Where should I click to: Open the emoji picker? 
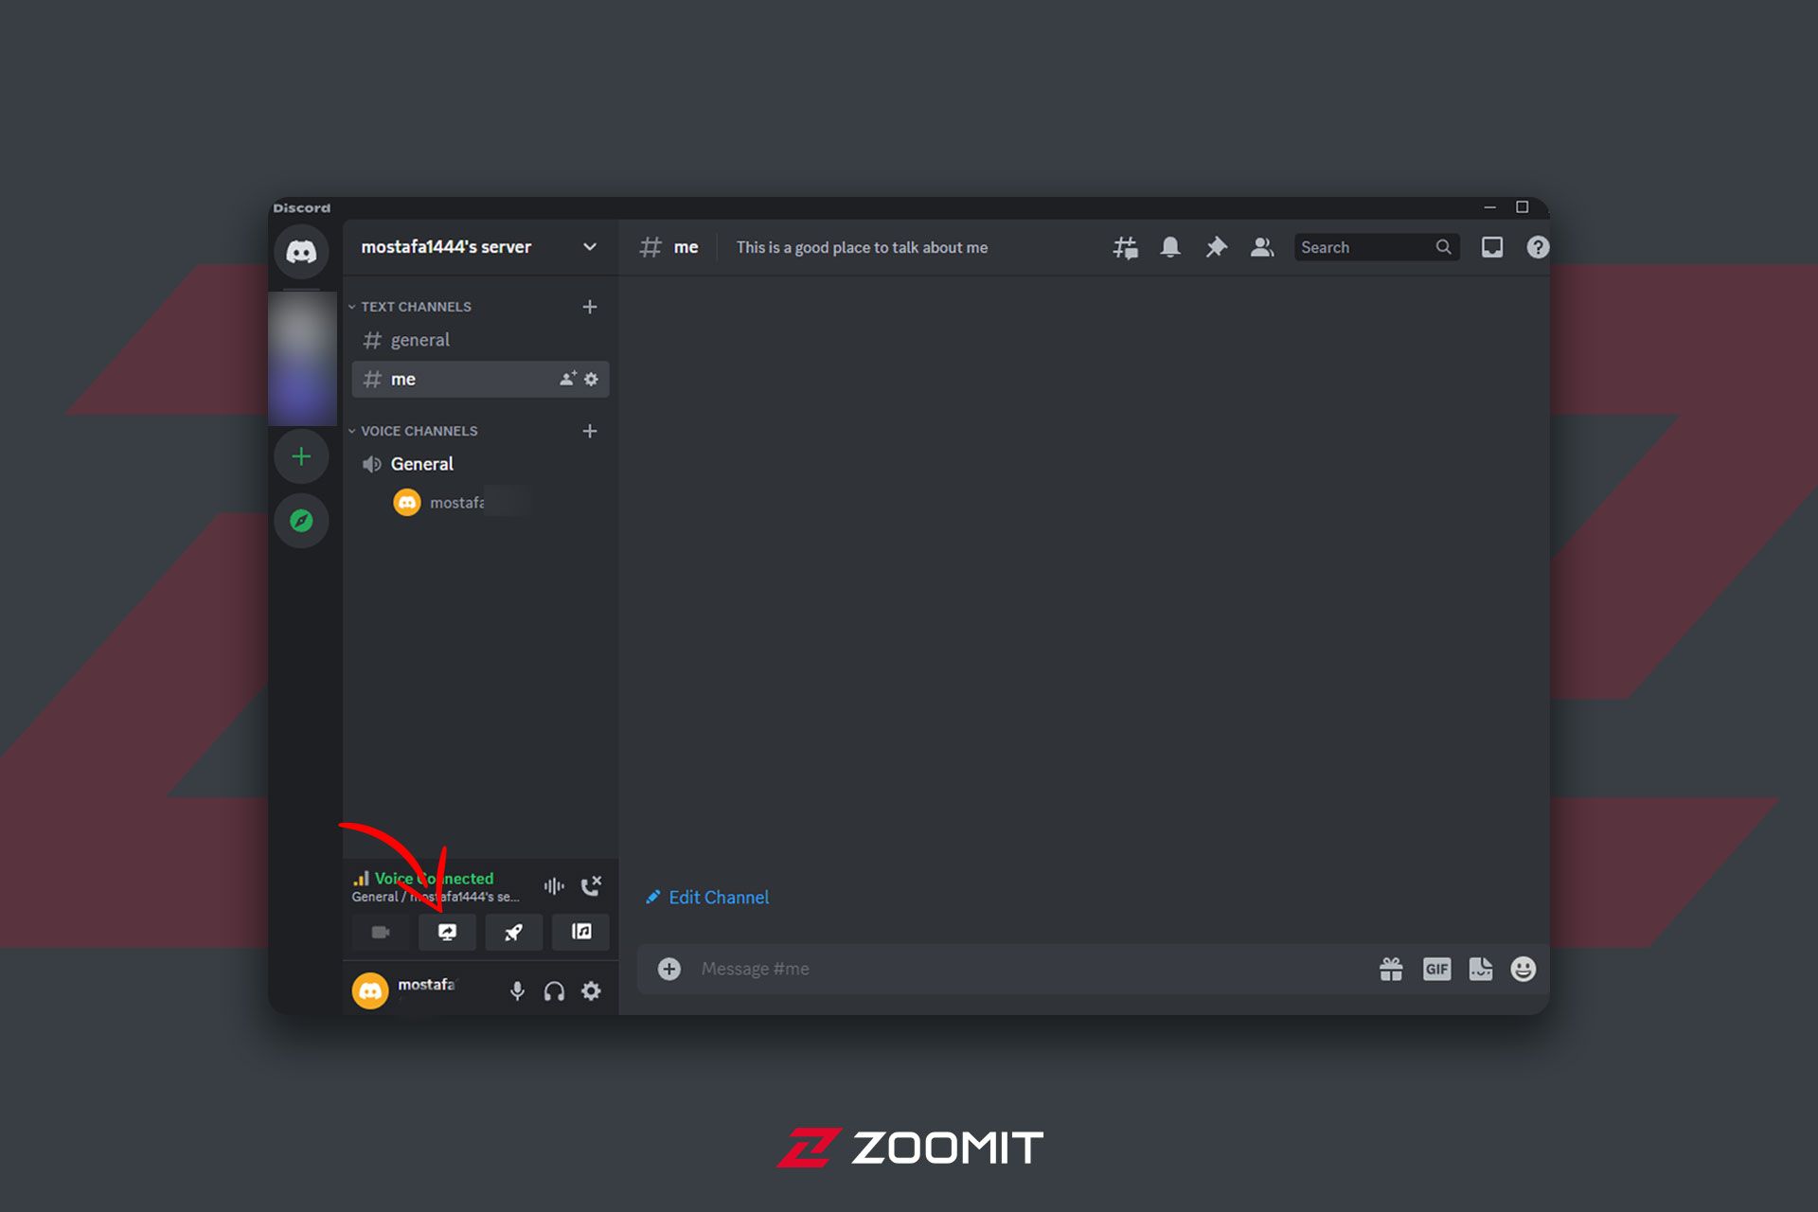1523,969
